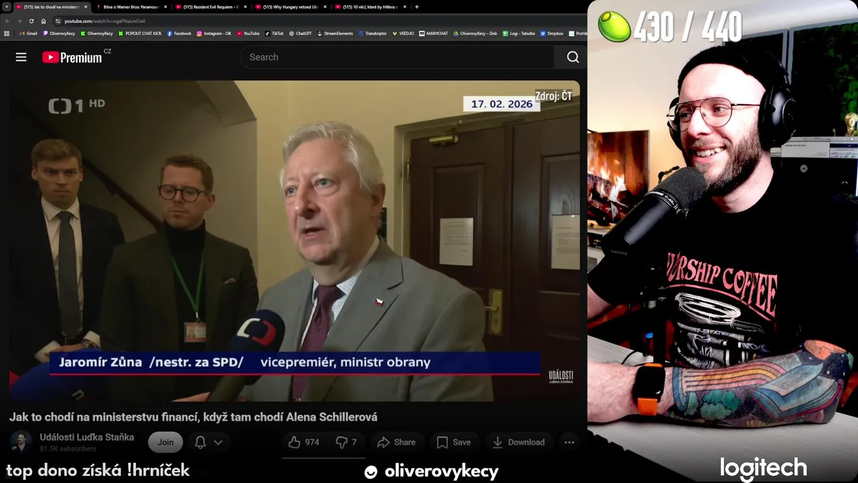The image size is (858, 483).
Task: Share the video
Action: 397,442
